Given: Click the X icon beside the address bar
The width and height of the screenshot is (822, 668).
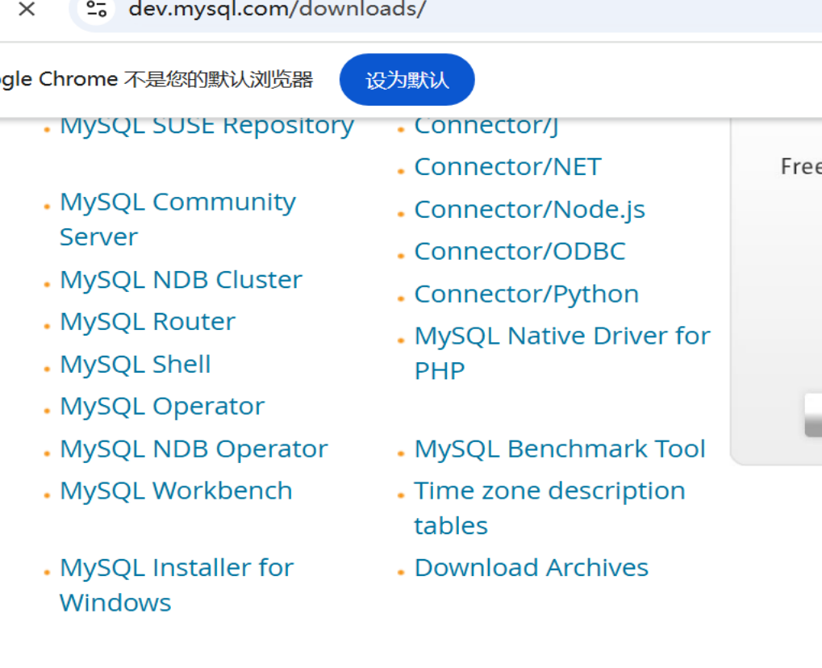Looking at the screenshot, I should point(27,10).
